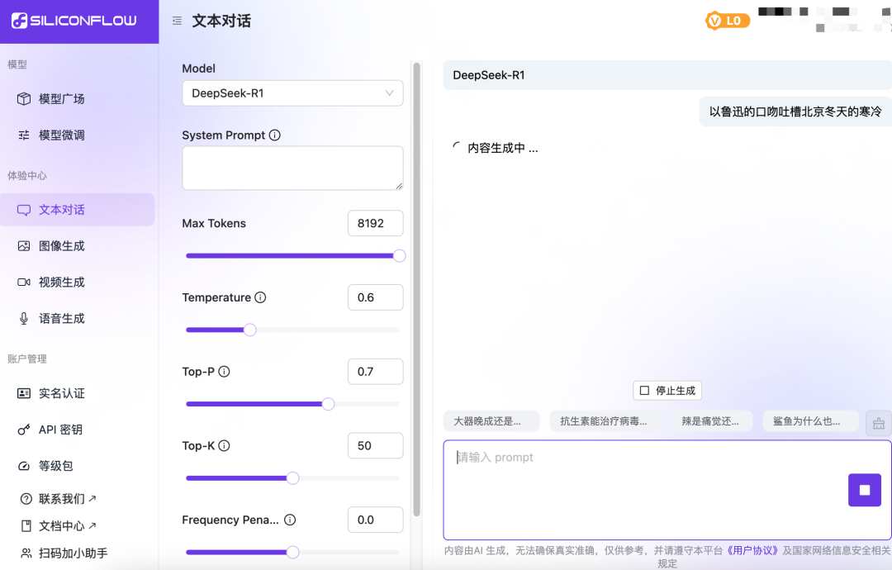The image size is (892, 570).
Task: Click the 停止生成 button
Action: pos(667,391)
